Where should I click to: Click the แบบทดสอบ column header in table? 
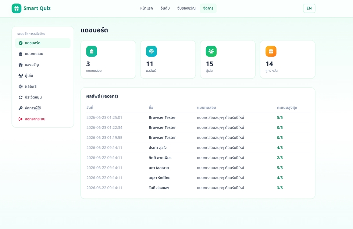(x=206, y=108)
